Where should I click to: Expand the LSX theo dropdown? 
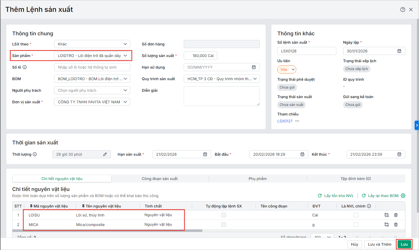[92, 44]
